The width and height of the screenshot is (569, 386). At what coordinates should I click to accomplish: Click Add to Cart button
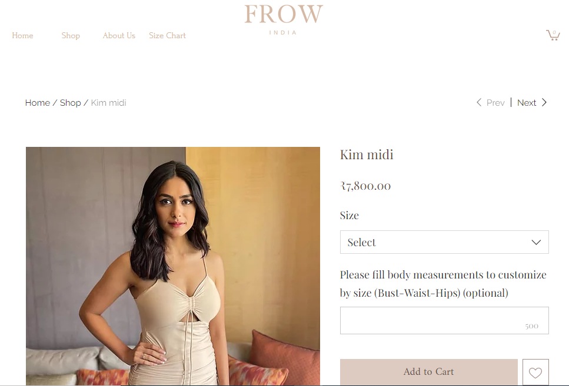[428, 372]
